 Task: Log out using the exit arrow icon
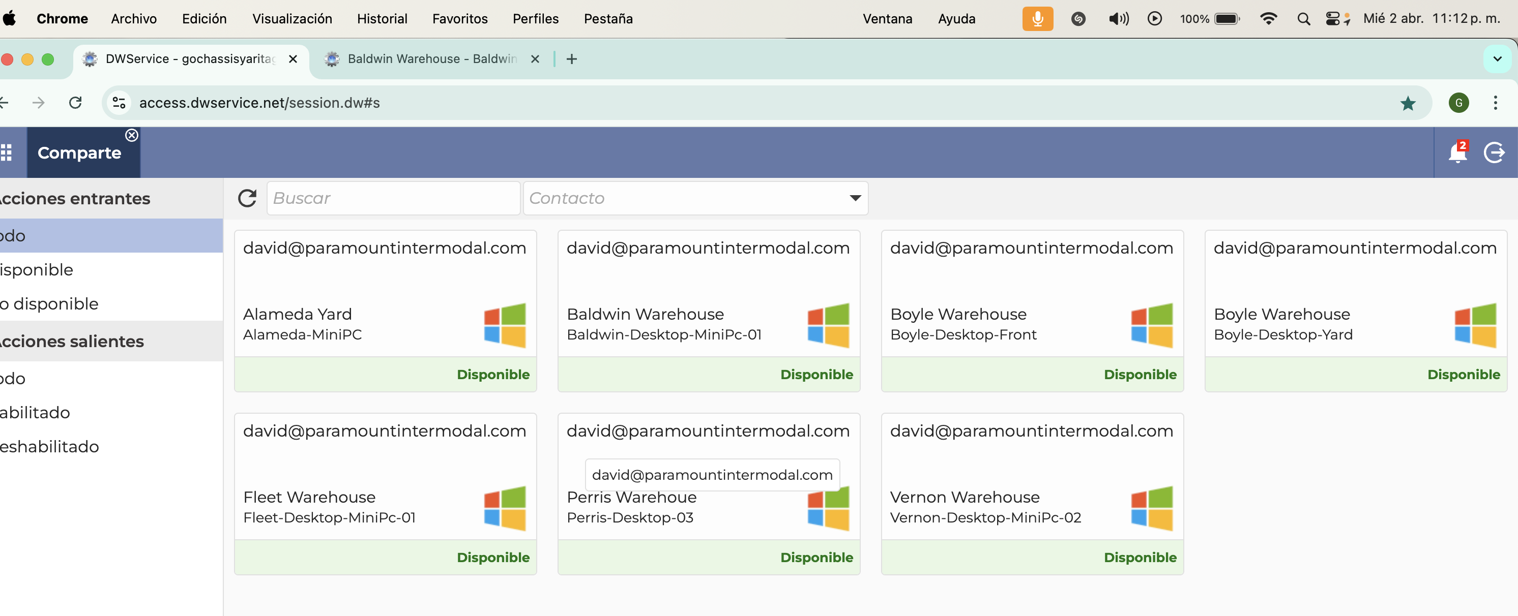[x=1494, y=152]
